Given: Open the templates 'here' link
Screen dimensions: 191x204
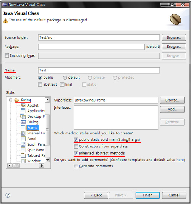Looking at the screenshot, I should click(x=180, y=160).
